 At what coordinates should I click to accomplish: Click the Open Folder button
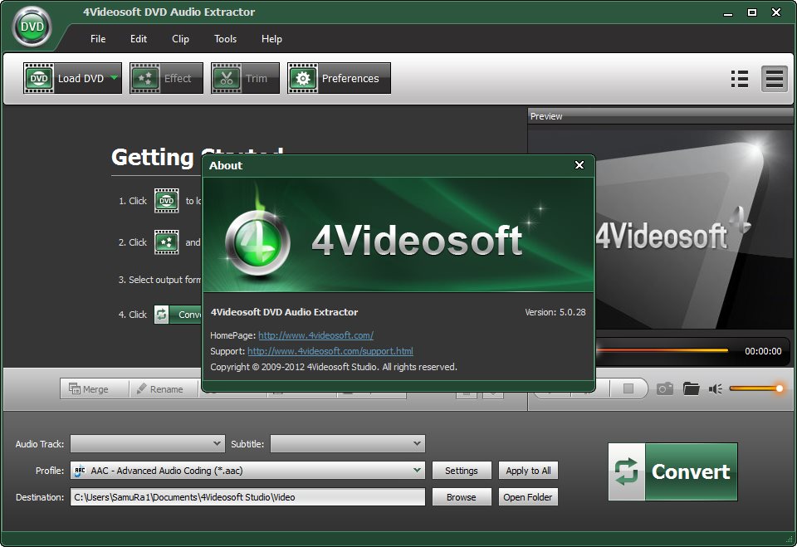pyautogui.click(x=528, y=496)
